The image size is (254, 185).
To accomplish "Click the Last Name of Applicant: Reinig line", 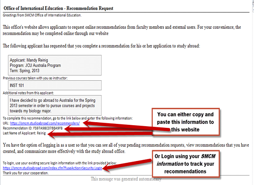I will [24, 133].
